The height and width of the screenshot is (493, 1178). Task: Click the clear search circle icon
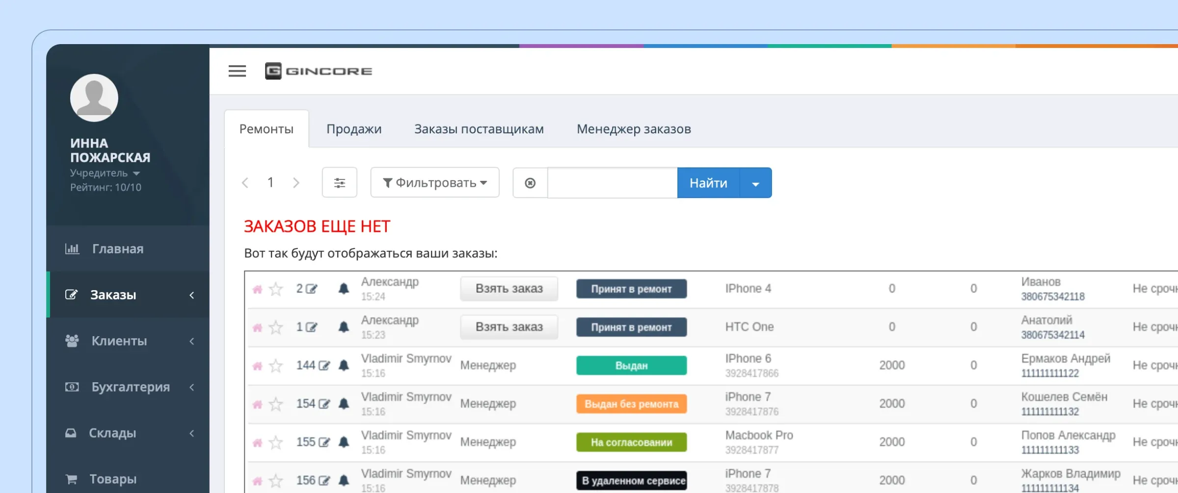(529, 182)
